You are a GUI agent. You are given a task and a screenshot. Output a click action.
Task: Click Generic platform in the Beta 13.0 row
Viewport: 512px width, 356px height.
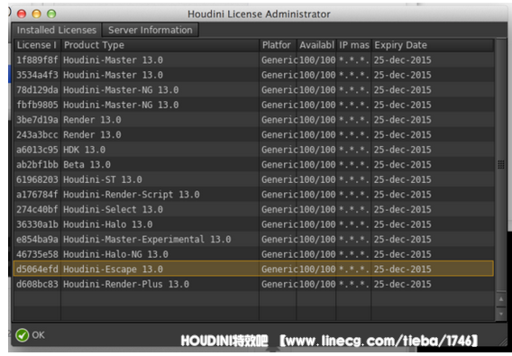279,165
